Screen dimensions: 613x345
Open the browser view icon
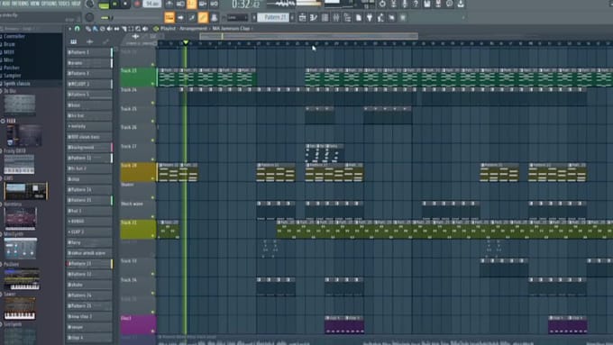[x=347, y=18]
